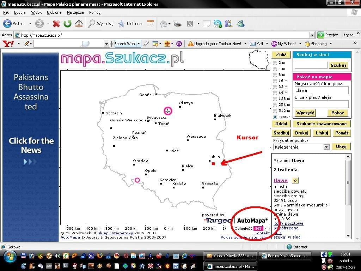Image resolution: width=361 pixels, height=271 pixels.
Task: Open the Plik menu
Action: [6, 12]
